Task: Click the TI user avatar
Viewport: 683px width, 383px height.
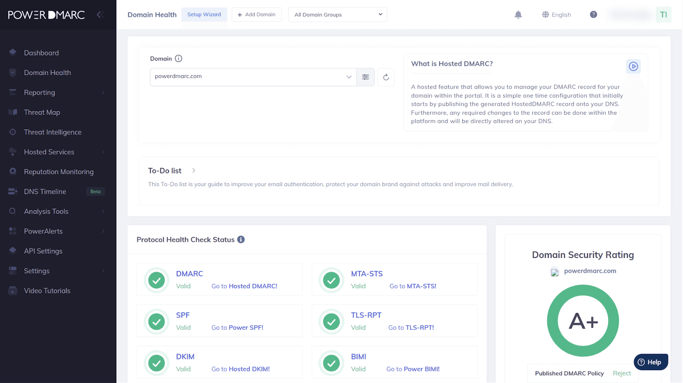Action: tap(663, 15)
